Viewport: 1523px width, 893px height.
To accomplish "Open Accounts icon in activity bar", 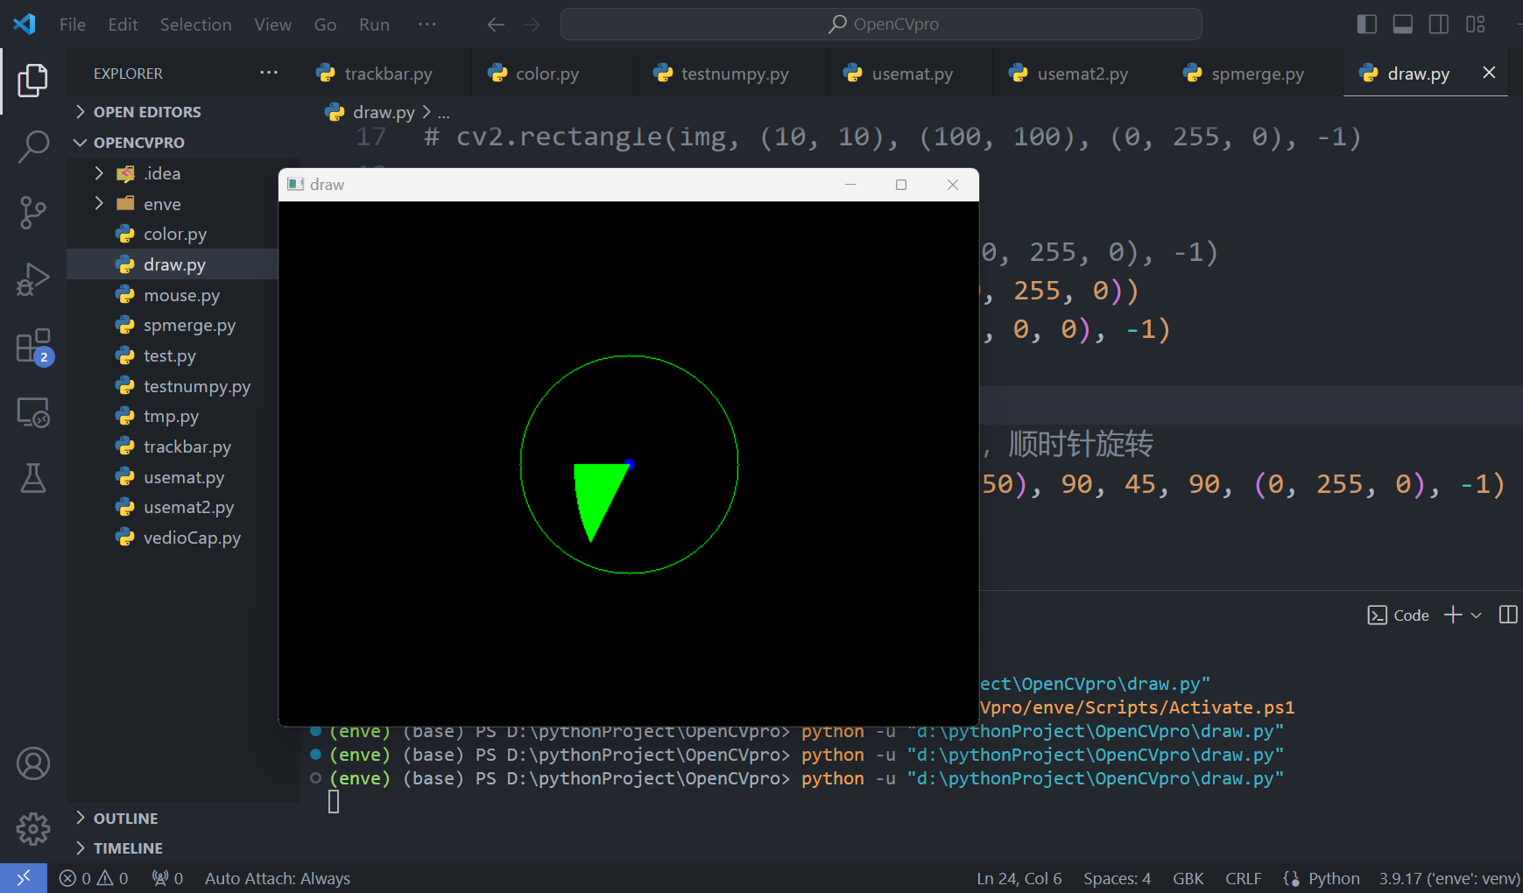I will (x=32, y=763).
